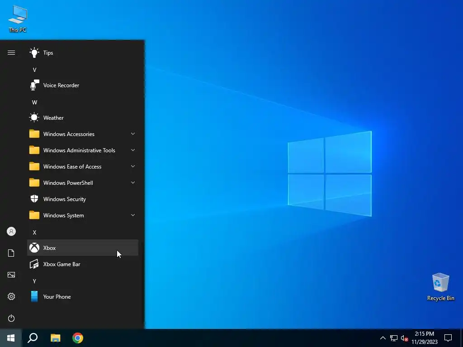The width and height of the screenshot is (463, 347).
Task: Select the Recycle Bin desktop icon
Action: click(440, 287)
